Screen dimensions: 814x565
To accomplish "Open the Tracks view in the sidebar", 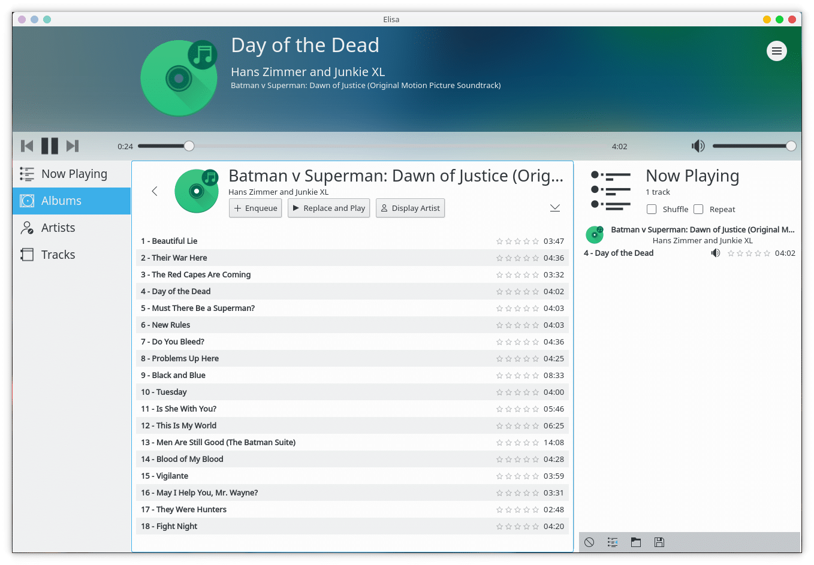I will click(71, 255).
